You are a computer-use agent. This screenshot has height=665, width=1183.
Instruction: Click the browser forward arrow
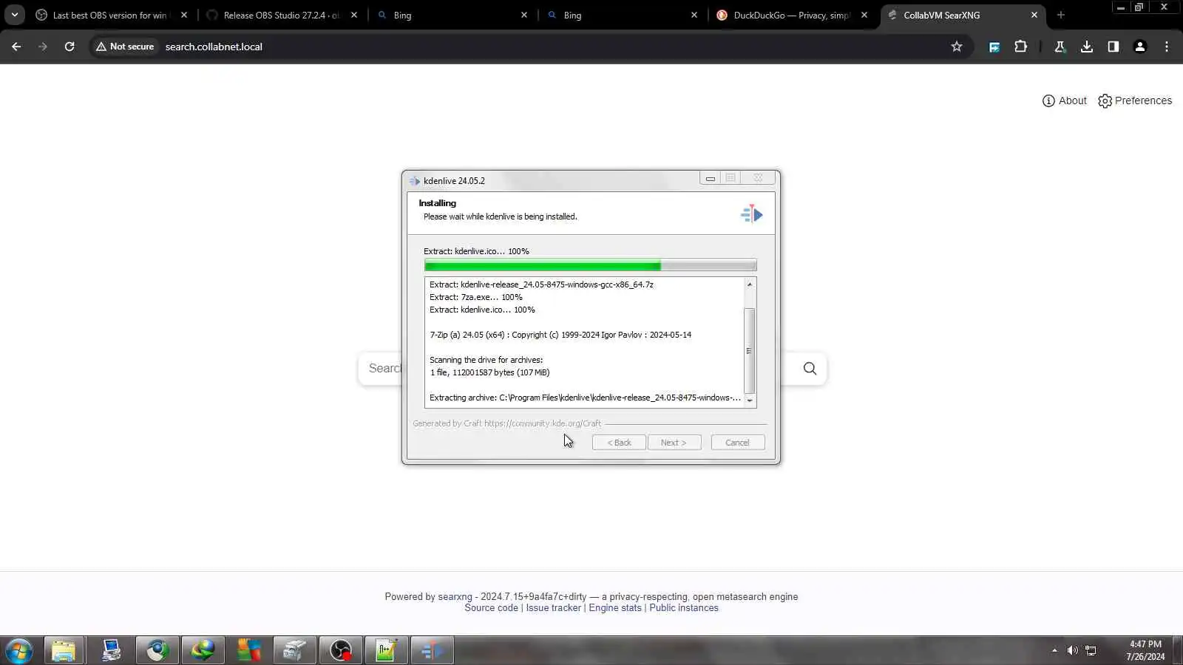pos(43,47)
